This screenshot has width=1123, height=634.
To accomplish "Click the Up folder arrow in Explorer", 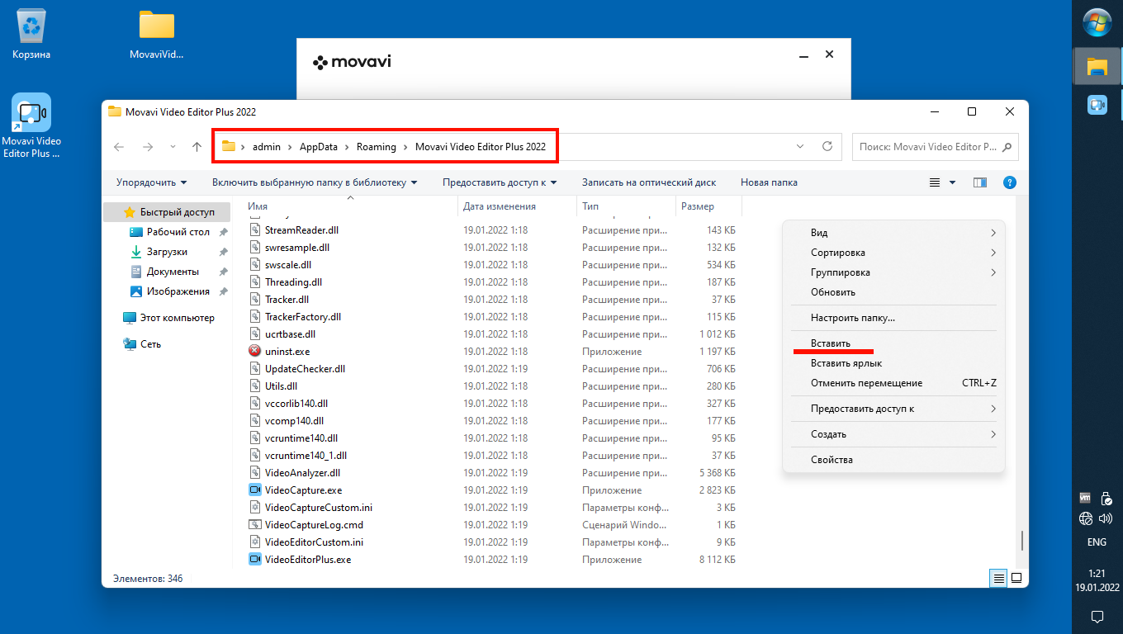I will tap(197, 147).
